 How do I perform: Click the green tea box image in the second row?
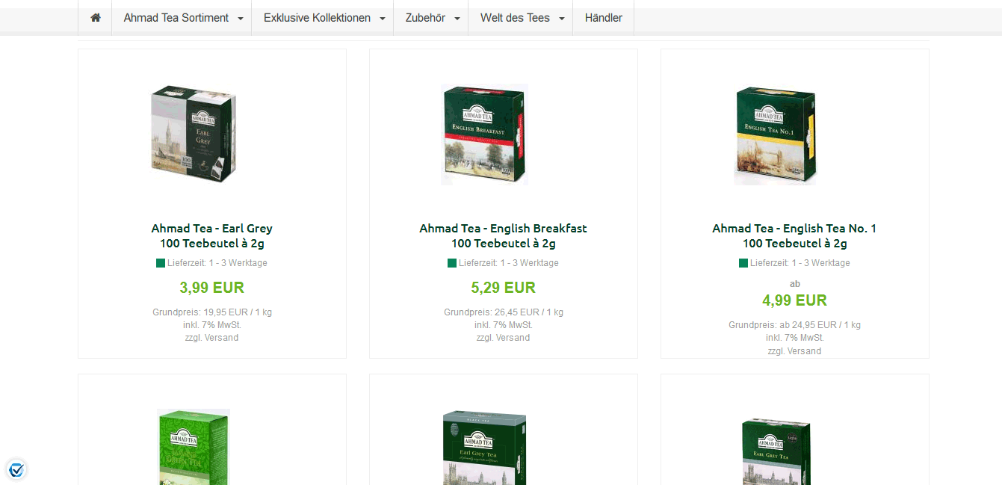[194, 447]
